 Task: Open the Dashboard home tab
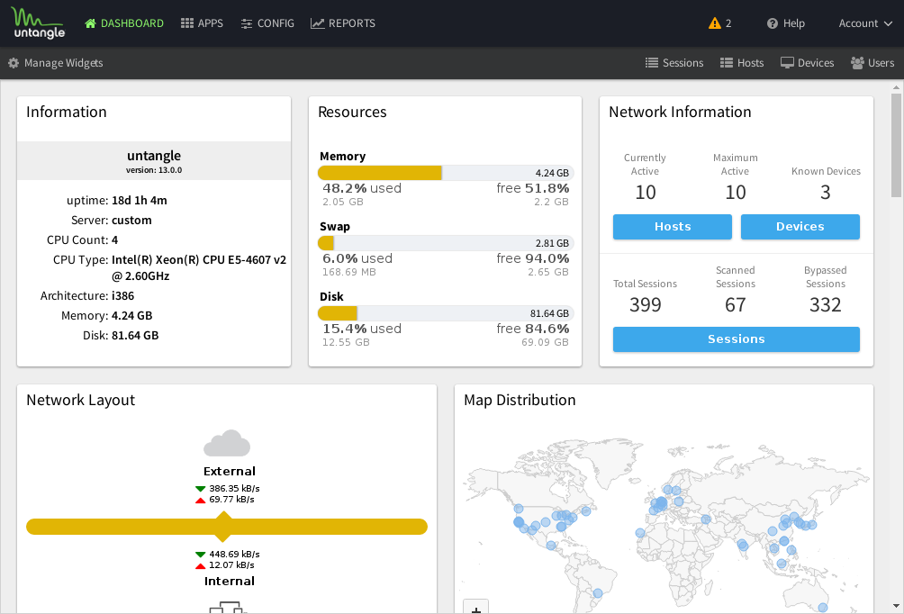[124, 23]
